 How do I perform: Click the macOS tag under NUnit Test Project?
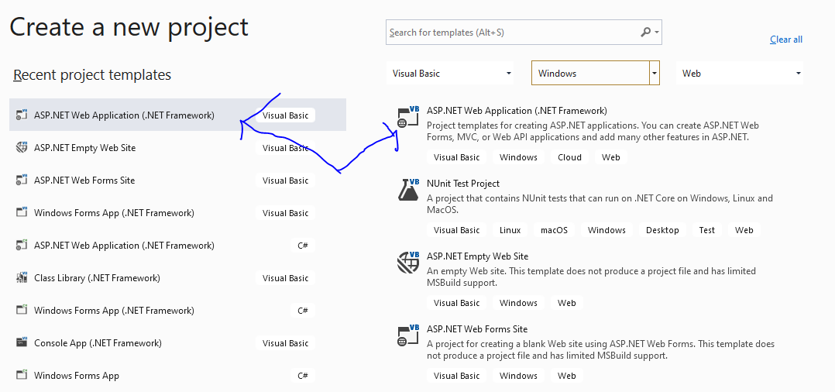coord(554,230)
